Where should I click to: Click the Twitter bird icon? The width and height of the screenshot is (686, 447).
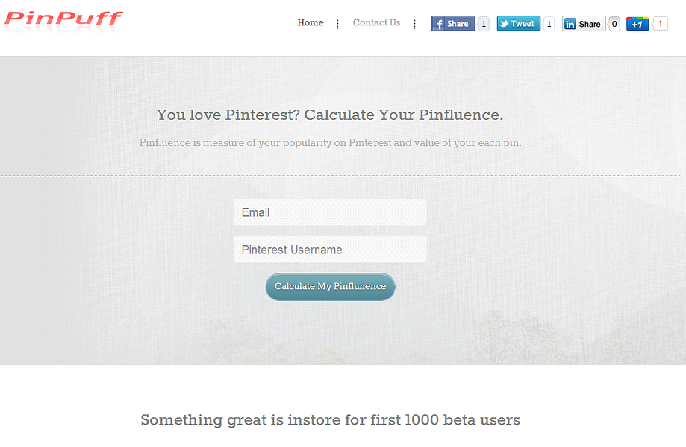504,24
